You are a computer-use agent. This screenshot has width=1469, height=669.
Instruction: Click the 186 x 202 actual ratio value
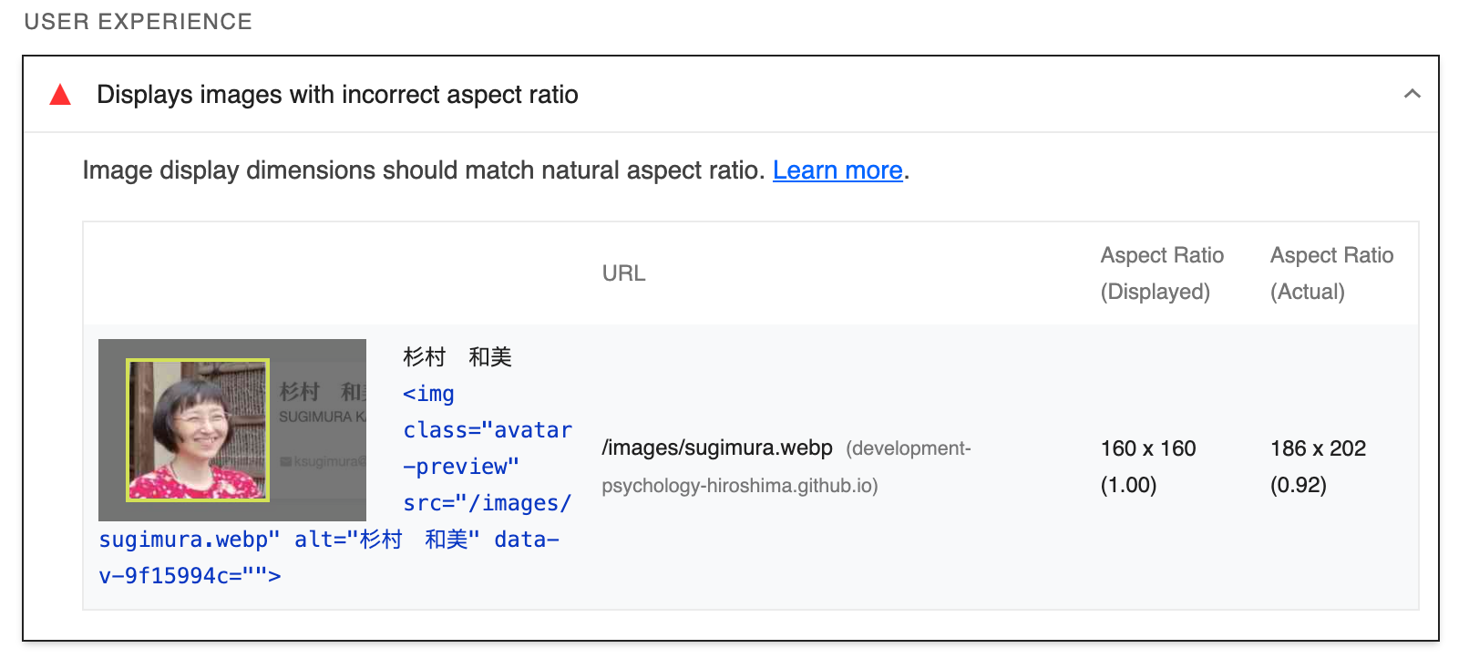point(1318,448)
